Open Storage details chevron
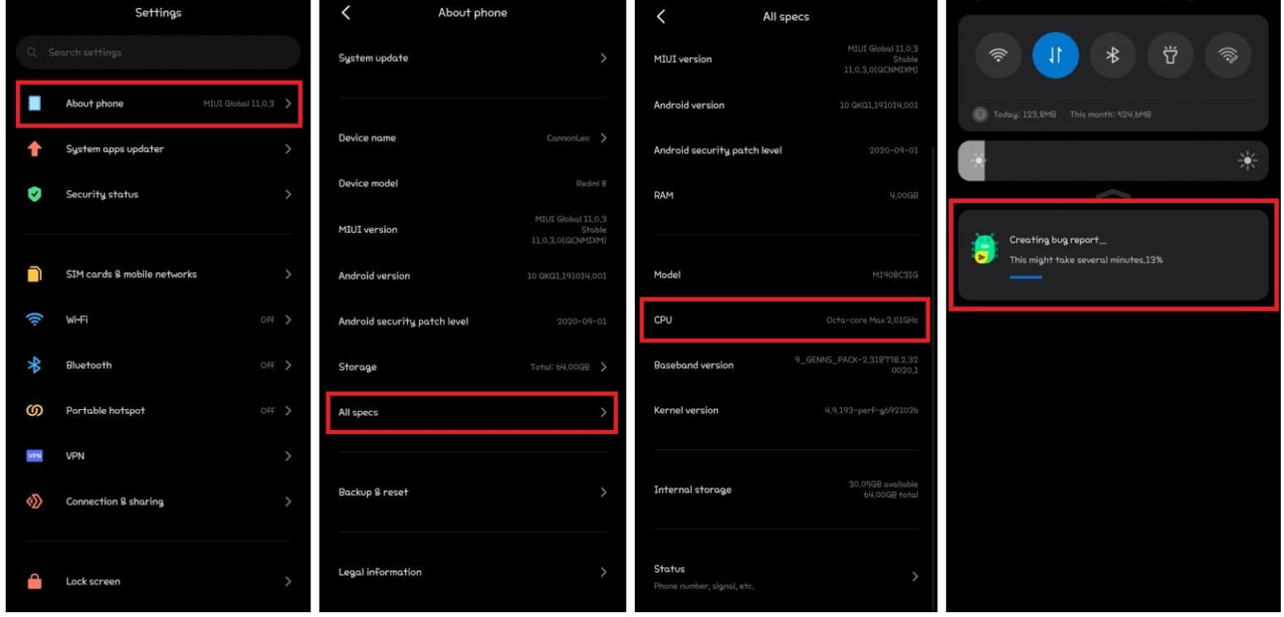The height and width of the screenshot is (617, 1284). point(603,367)
